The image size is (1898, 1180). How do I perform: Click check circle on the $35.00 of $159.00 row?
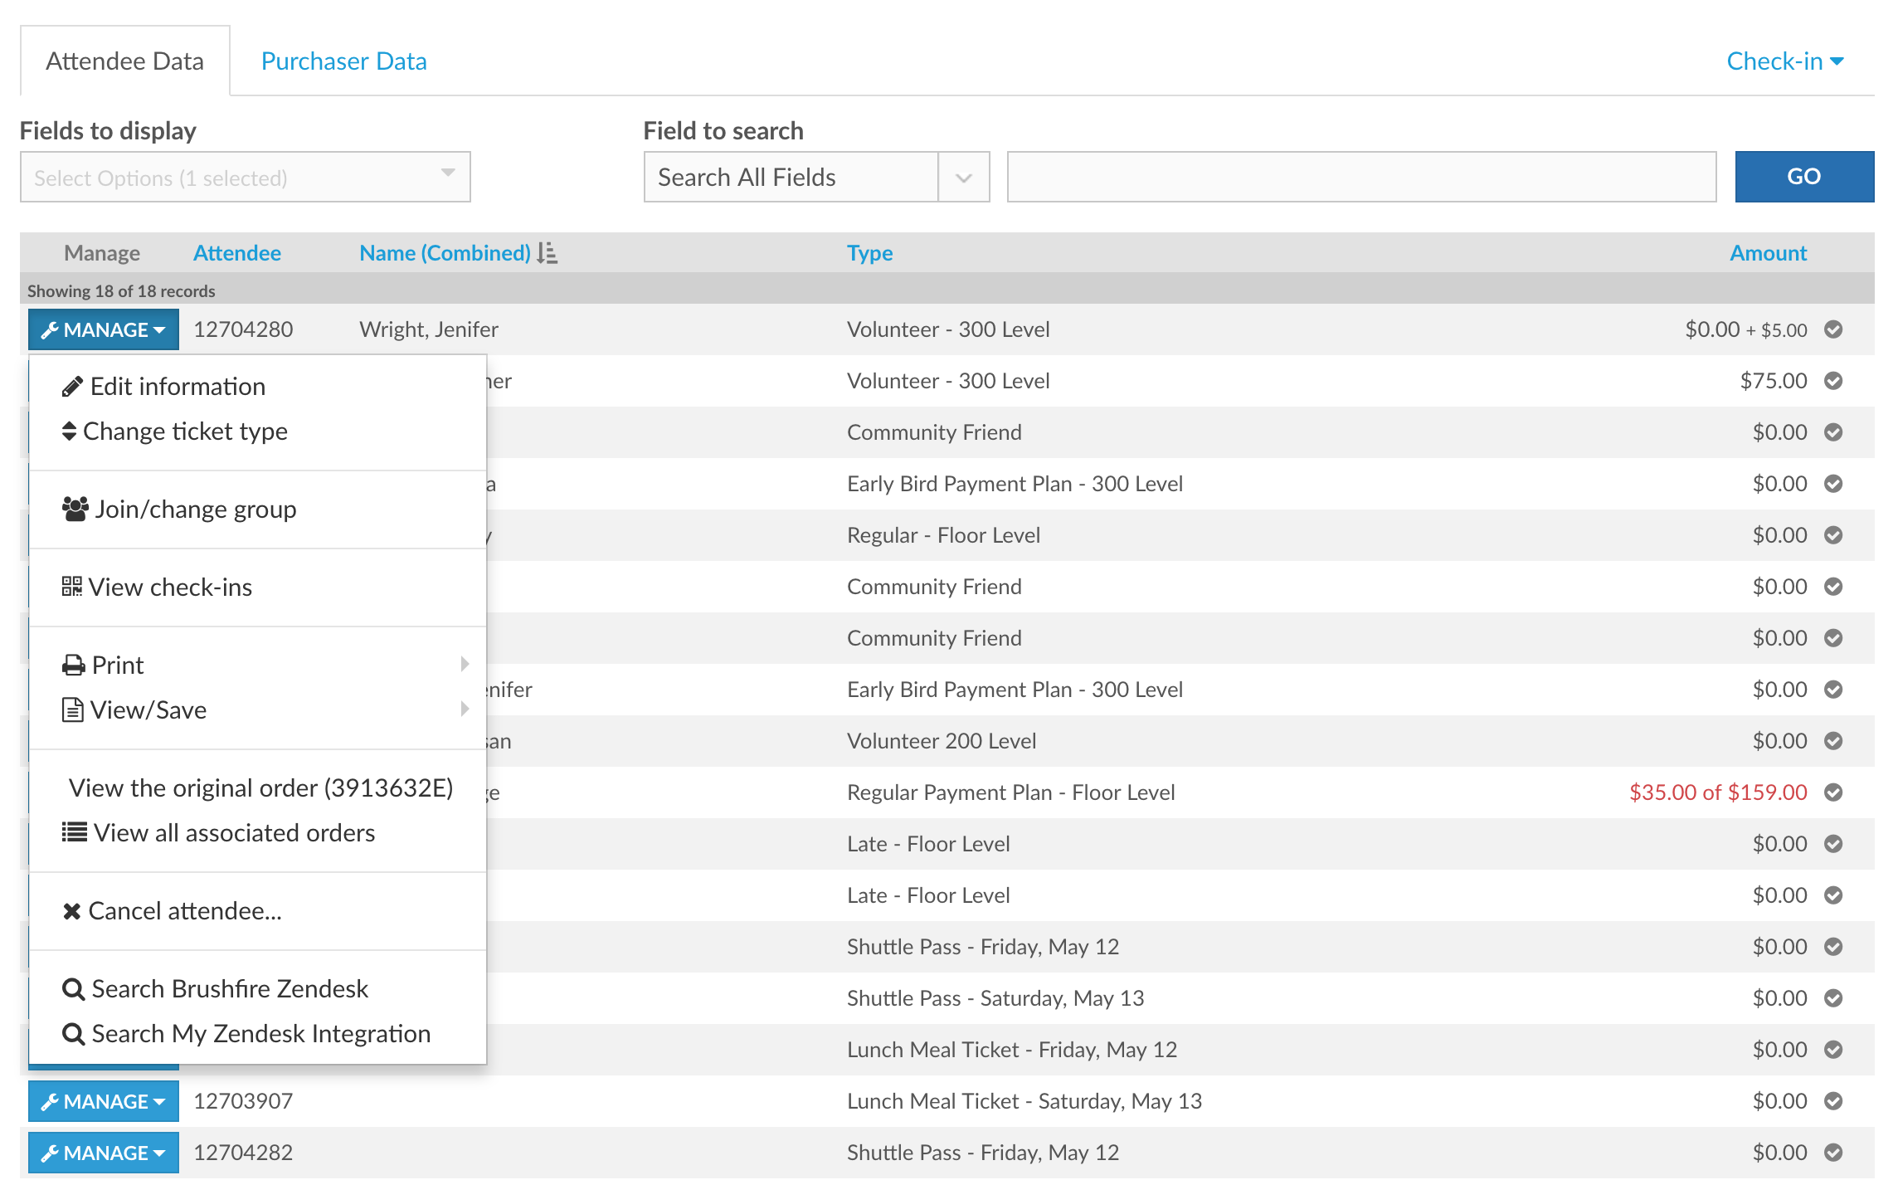(x=1833, y=792)
